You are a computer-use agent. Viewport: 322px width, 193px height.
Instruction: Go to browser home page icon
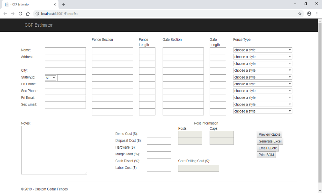[28, 14]
